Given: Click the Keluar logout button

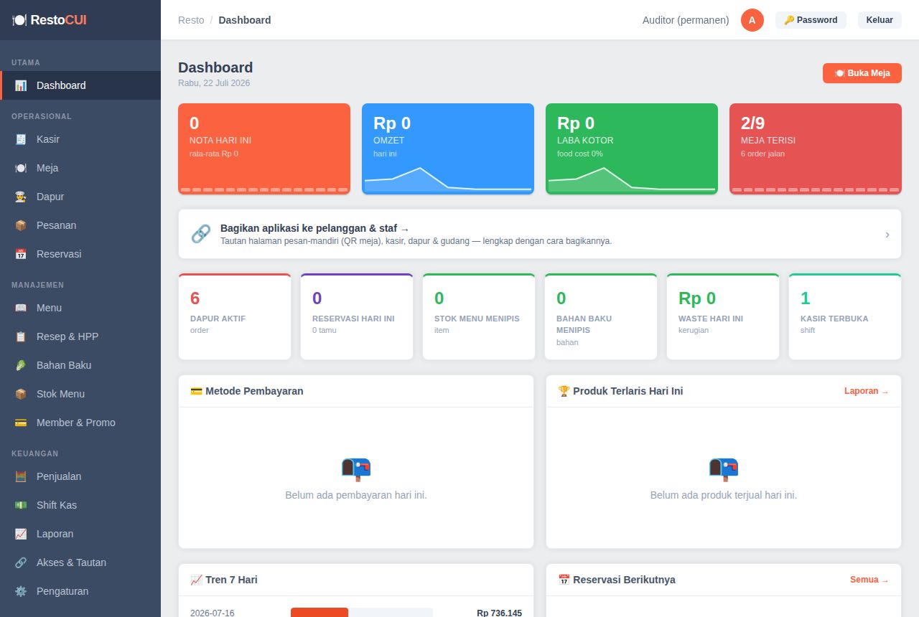Looking at the screenshot, I should click(x=880, y=20).
